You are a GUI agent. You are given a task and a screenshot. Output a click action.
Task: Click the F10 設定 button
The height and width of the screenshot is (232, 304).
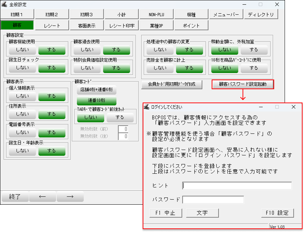277,213
